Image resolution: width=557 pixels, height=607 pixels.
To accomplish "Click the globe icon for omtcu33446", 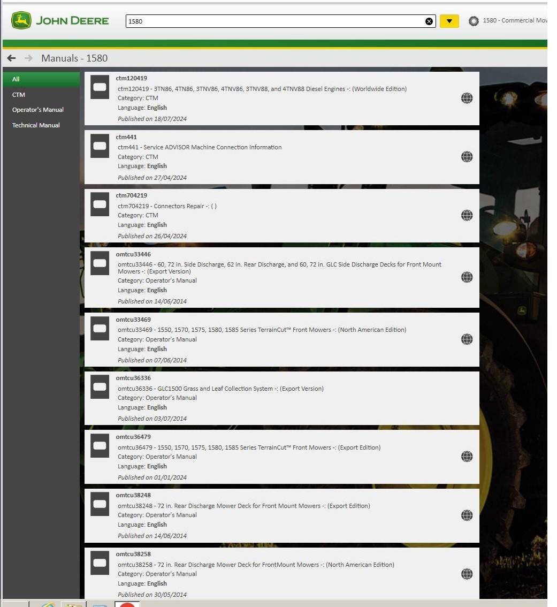I will pyautogui.click(x=467, y=277).
